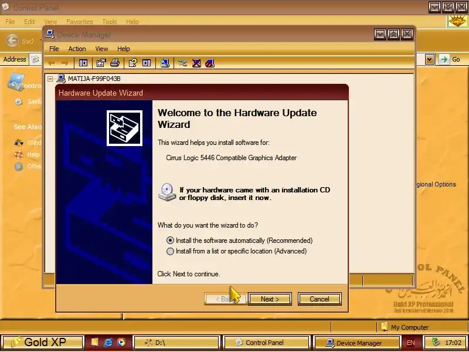This screenshot has height=352, width=469.
Task: Toggle the Show/Hide Console Tree toolbar icon
Action: tap(83, 63)
